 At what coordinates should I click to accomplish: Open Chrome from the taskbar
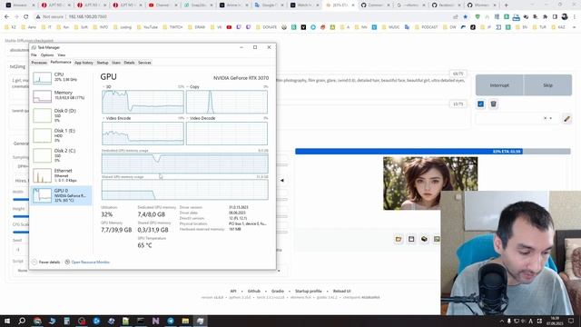pyautogui.click(x=37, y=321)
